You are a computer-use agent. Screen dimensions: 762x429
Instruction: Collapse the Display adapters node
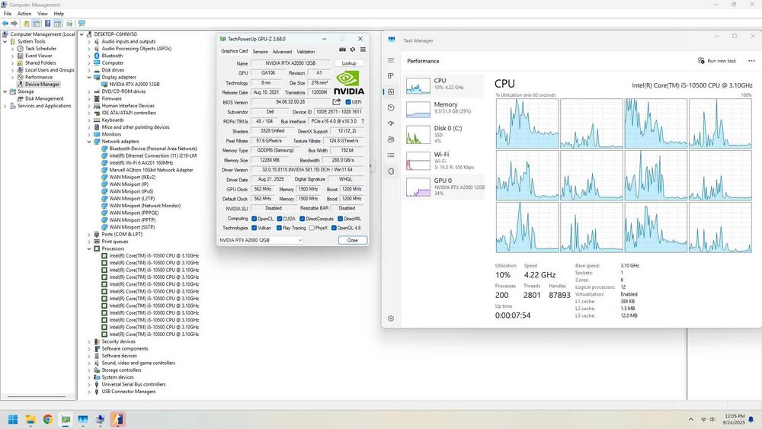(89, 77)
